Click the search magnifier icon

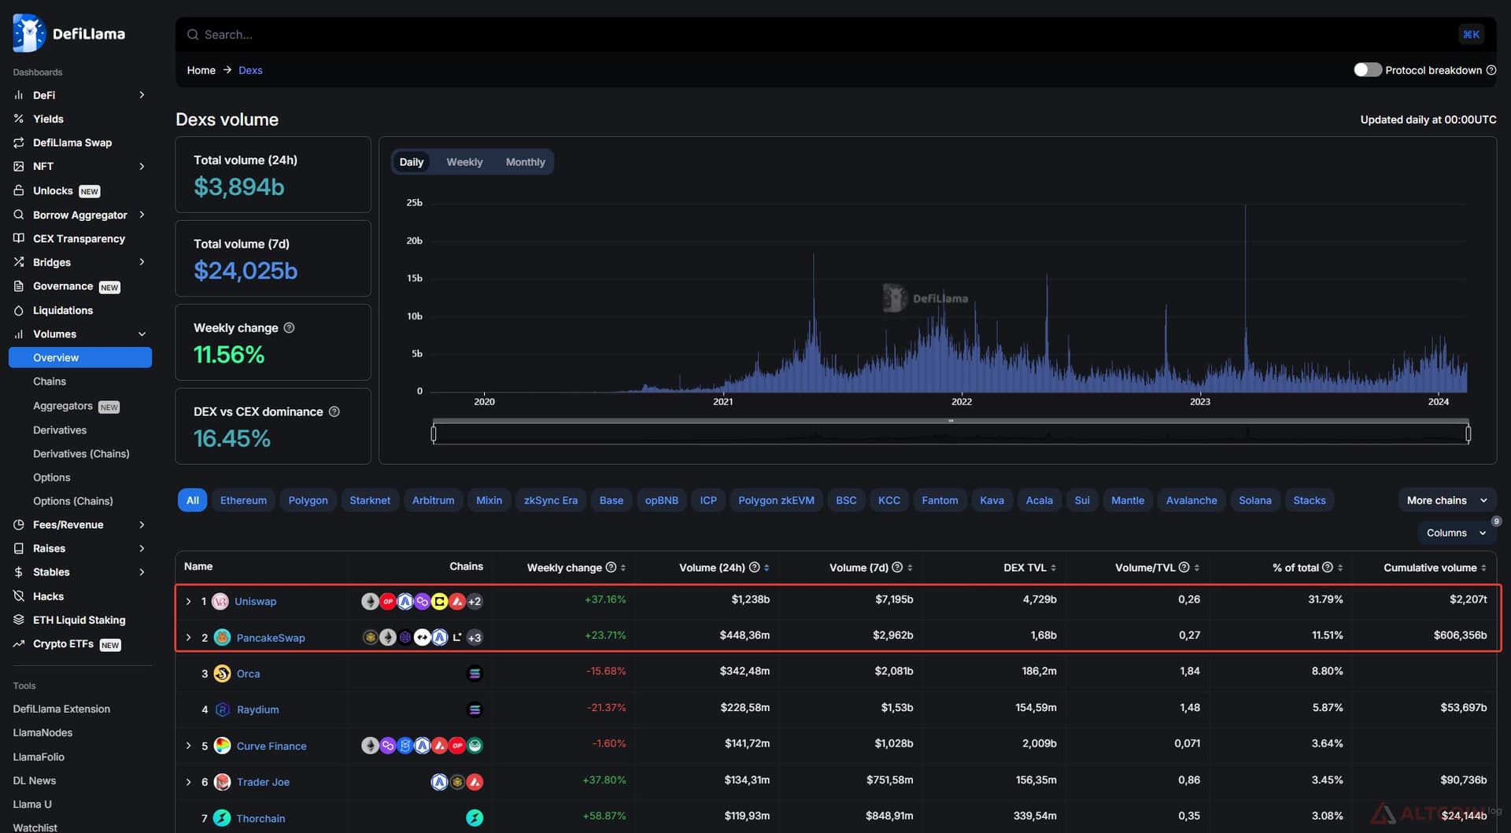click(193, 35)
